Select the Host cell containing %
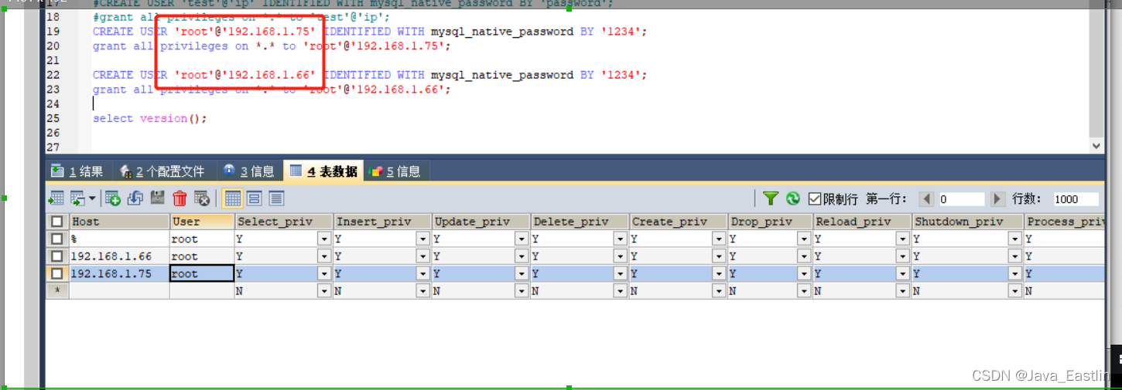This screenshot has height=390, width=1122. coord(119,239)
